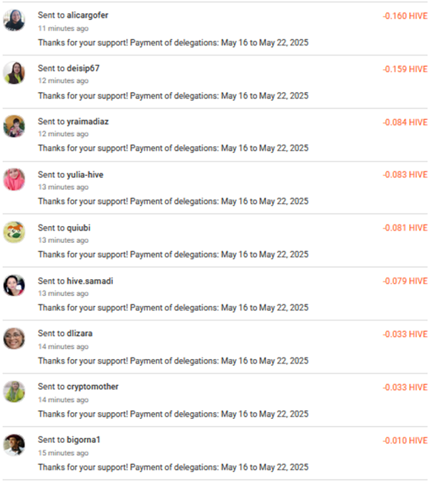This screenshot has width=436, height=482.
Task: Click dlizara's avatar photo
Action: (14, 339)
